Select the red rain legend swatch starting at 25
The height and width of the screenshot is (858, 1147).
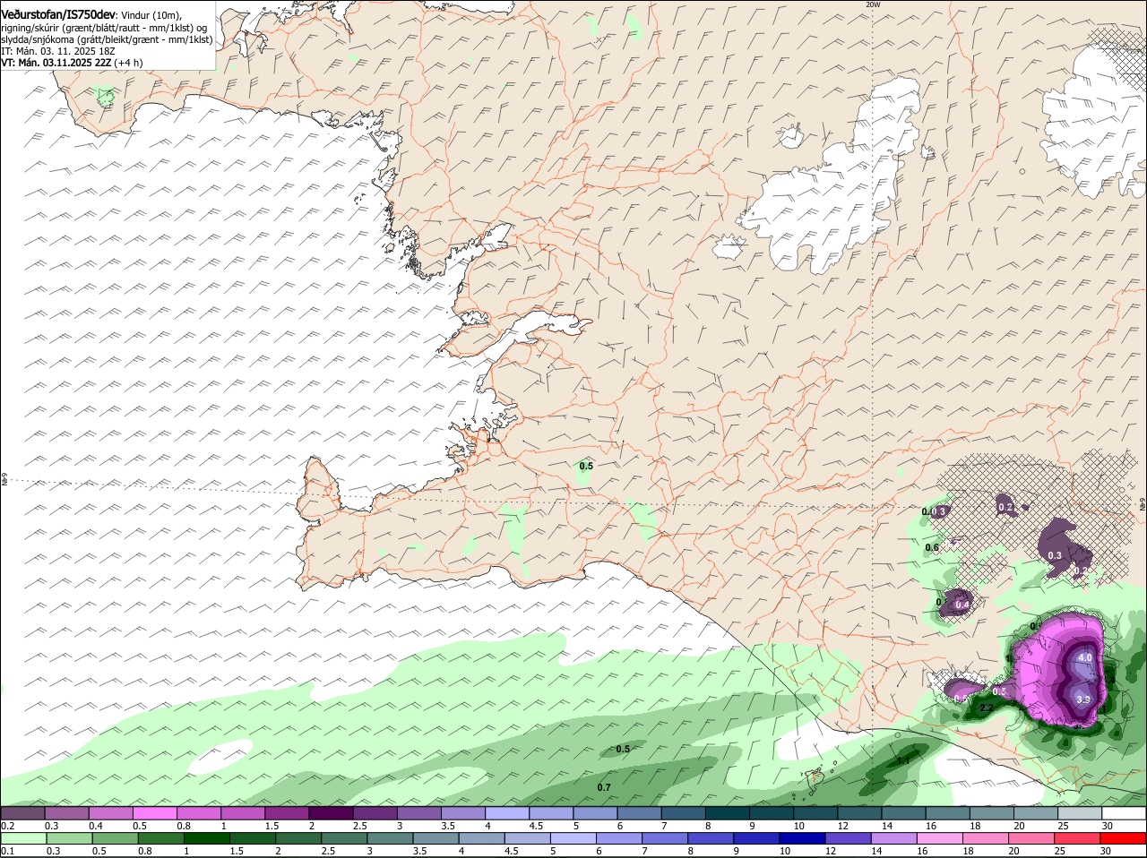coord(1077,839)
